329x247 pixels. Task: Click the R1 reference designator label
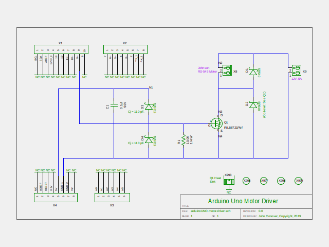179,142
